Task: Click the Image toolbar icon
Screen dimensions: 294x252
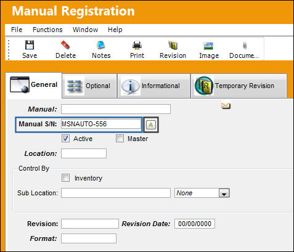Action: tap(208, 46)
